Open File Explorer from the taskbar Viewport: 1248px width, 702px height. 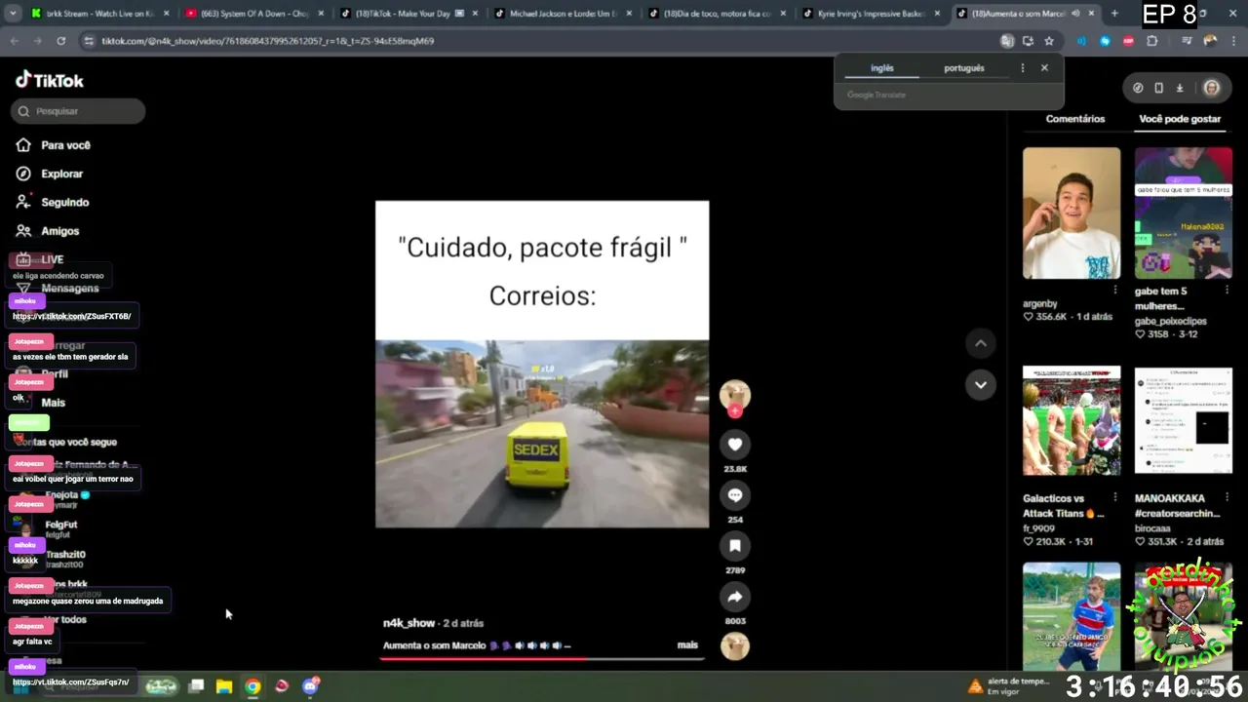[x=224, y=686]
